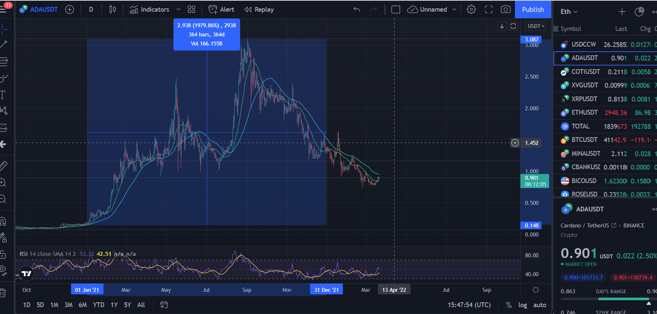Expand the Eth watchlist dropdown
Screen dimensions: 657x314
[569, 12]
